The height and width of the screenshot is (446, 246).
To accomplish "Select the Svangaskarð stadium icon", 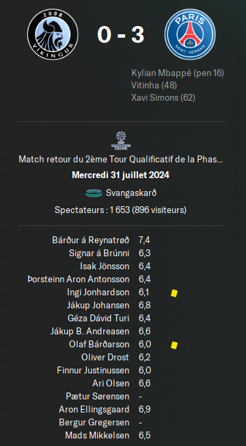I will click(x=94, y=193).
